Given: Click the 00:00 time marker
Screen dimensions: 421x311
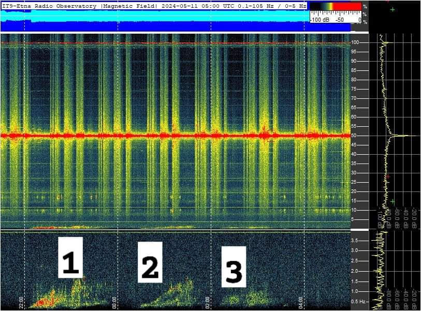Looking at the screenshot, I should (114, 301).
